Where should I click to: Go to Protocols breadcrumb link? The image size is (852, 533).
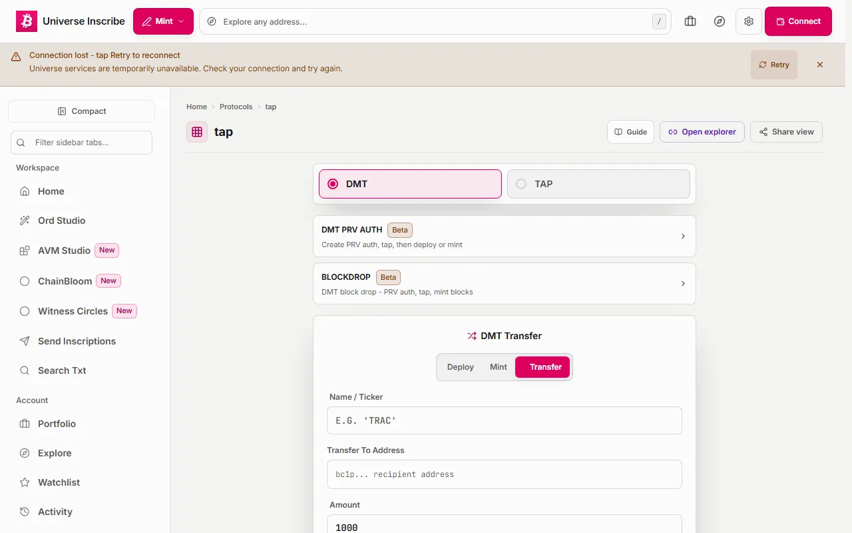tap(236, 107)
